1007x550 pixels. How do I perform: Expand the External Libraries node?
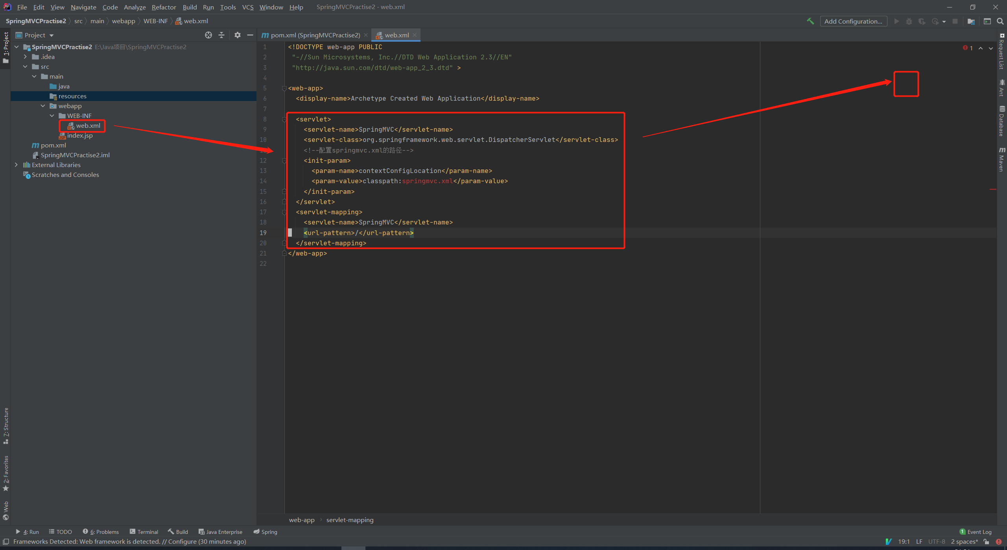tap(16, 165)
